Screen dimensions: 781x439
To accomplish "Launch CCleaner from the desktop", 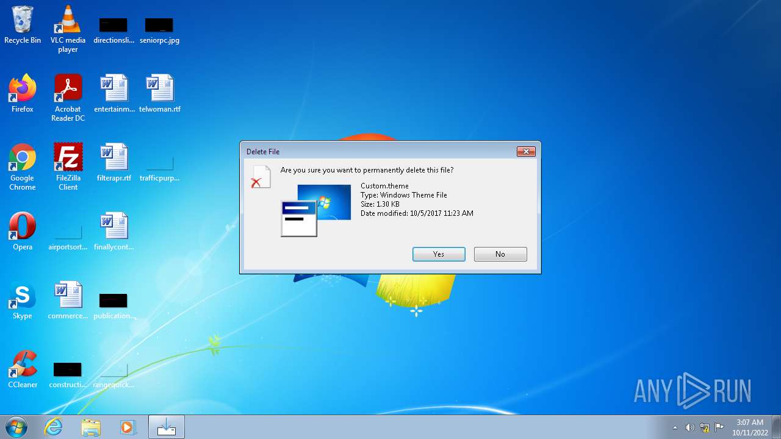I will pos(23,369).
